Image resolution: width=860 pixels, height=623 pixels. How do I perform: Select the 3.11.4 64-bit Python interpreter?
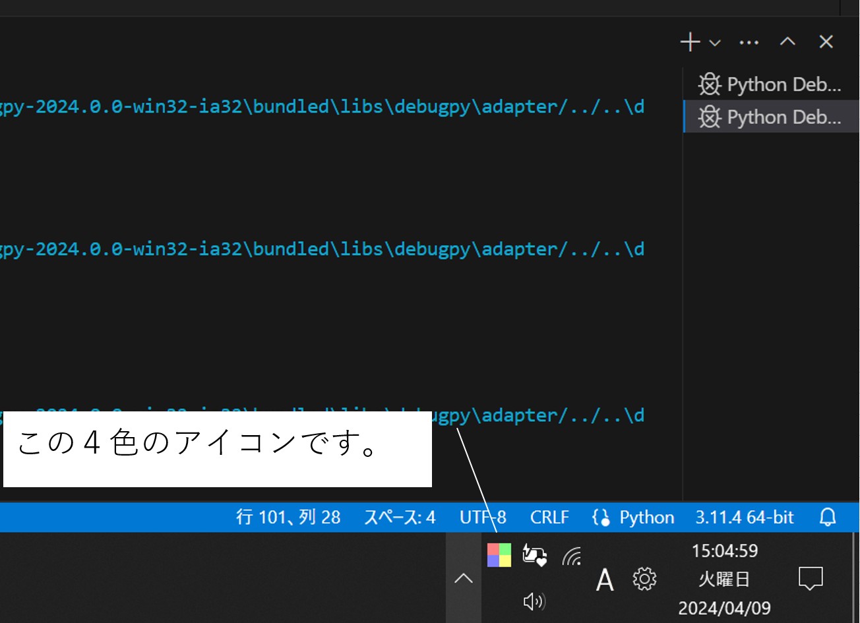pos(744,517)
